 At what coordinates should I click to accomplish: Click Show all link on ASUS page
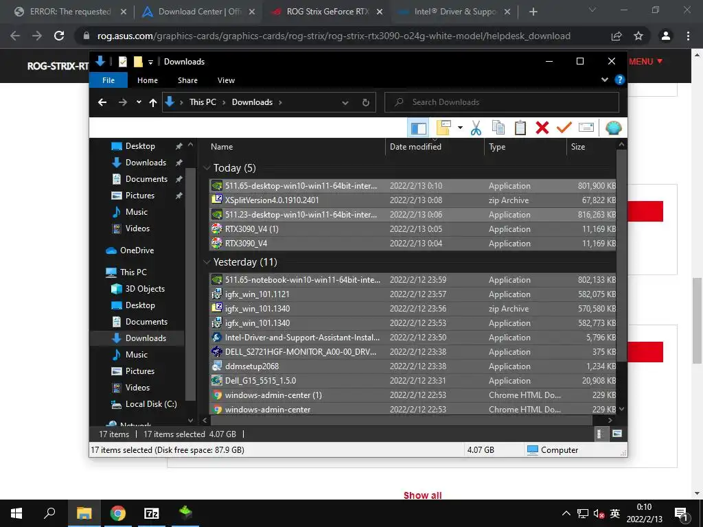(x=422, y=495)
